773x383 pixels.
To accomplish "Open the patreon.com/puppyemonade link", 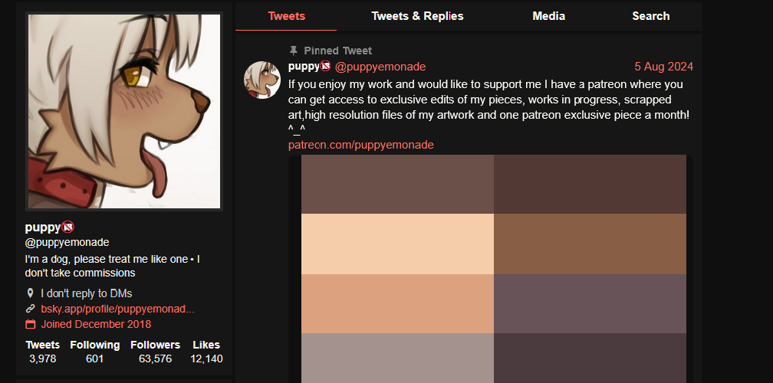I will point(361,145).
